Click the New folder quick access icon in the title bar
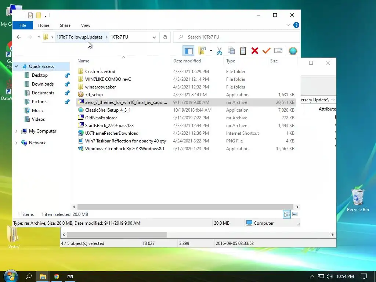The height and width of the screenshot is (282, 376). [x=39, y=15]
